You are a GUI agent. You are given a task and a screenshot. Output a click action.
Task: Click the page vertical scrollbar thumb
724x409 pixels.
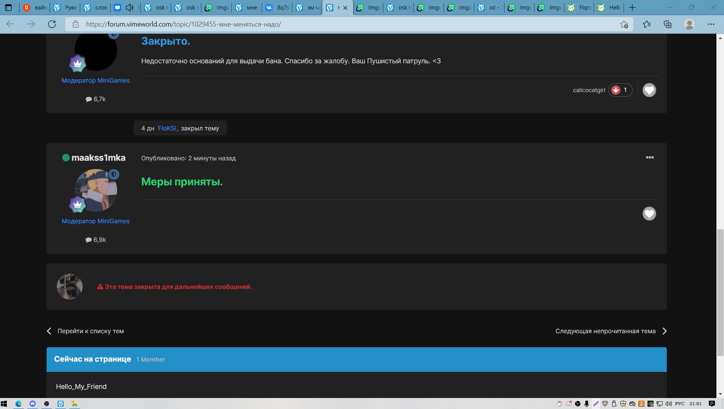pyautogui.click(x=720, y=292)
